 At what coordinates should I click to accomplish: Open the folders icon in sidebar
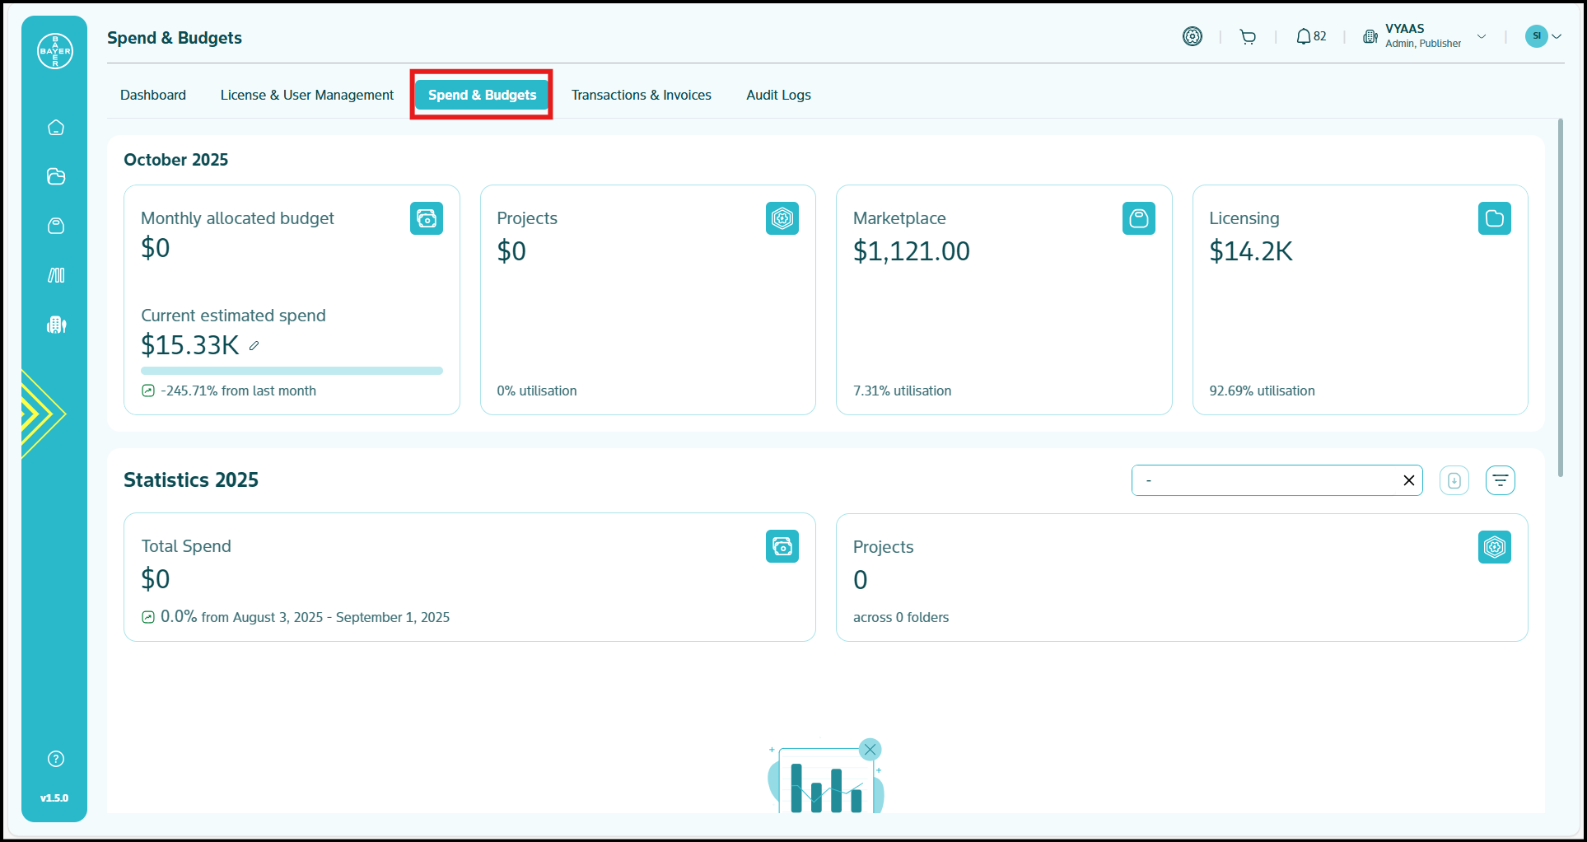pos(56,176)
